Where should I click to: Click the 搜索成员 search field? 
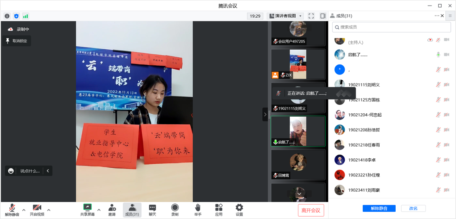[391, 27]
